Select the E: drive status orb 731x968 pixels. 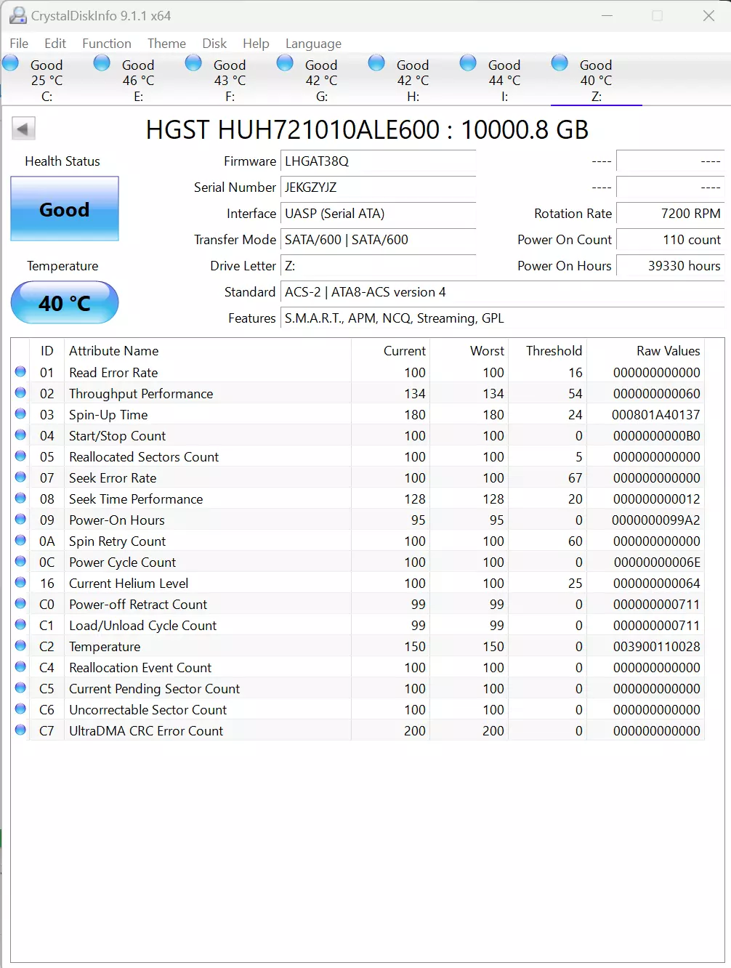[x=102, y=63]
